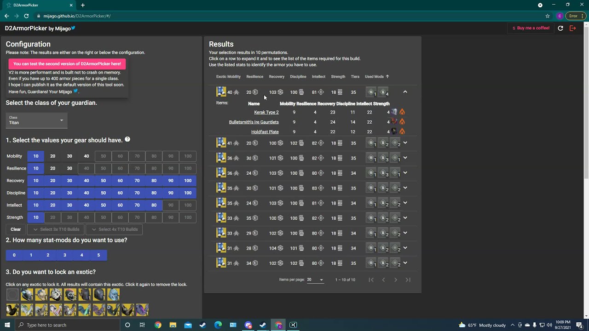
Task: Expand the row with 33 mobility, 29 resilience
Action: (x=405, y=233)
